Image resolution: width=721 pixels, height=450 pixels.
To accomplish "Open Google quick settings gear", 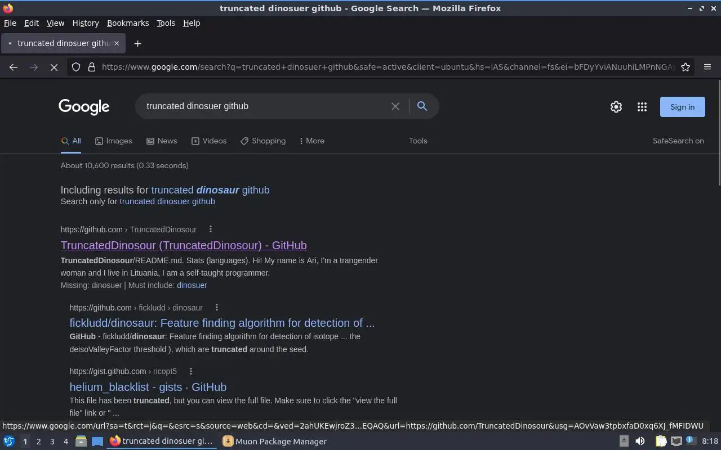I will pyautogui.click(x=616, y=107).
